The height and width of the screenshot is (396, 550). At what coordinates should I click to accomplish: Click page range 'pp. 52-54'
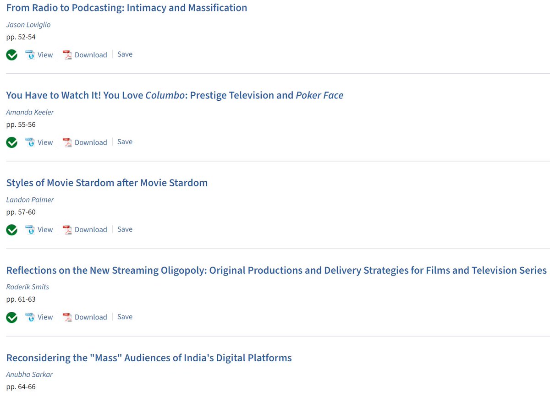[21, 37]
